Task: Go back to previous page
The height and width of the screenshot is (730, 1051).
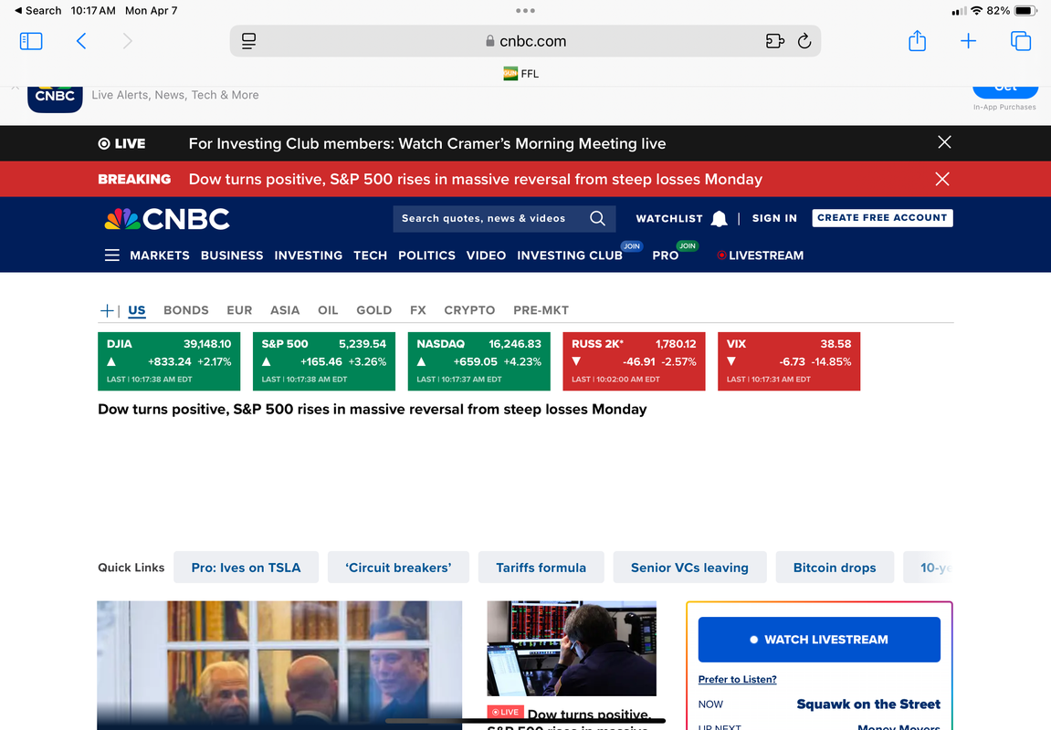Action: (x=81, y=42)
